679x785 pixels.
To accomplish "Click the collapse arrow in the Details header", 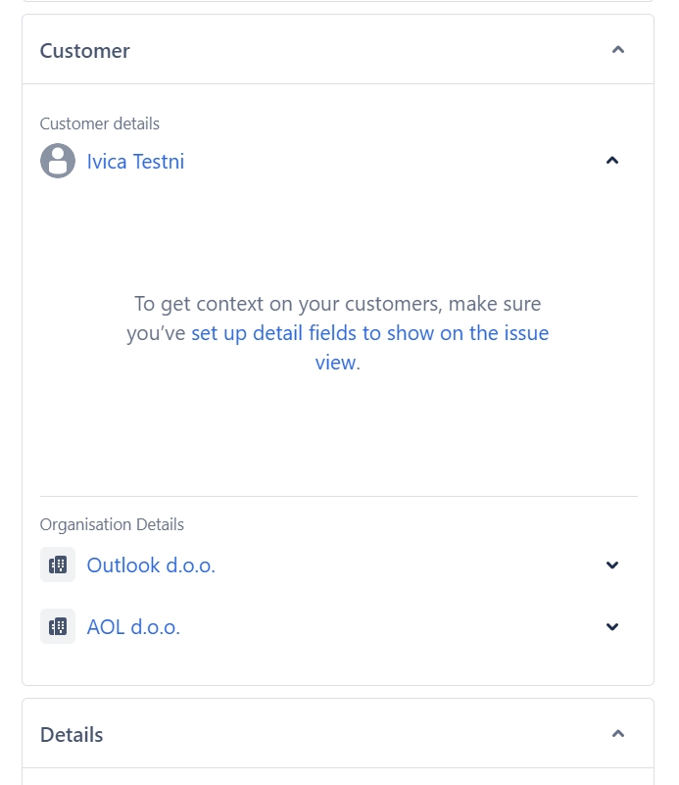I will coord(617,732).
